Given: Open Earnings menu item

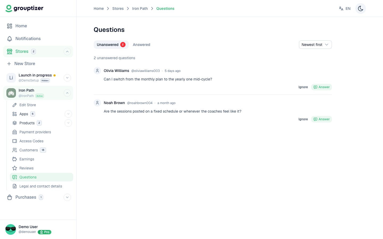Looking at the screenshot, I should tap(41, 159).
